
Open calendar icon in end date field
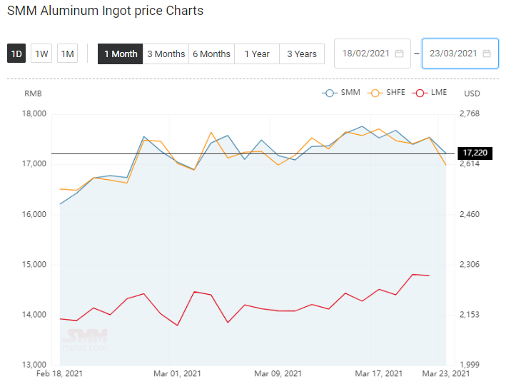coord(487,54)
